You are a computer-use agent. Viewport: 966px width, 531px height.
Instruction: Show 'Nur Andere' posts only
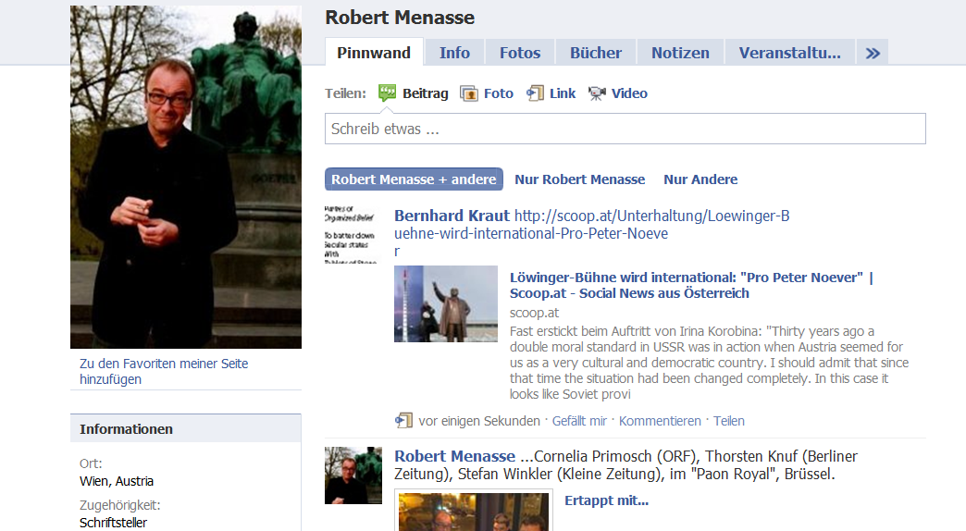(700, 179)
